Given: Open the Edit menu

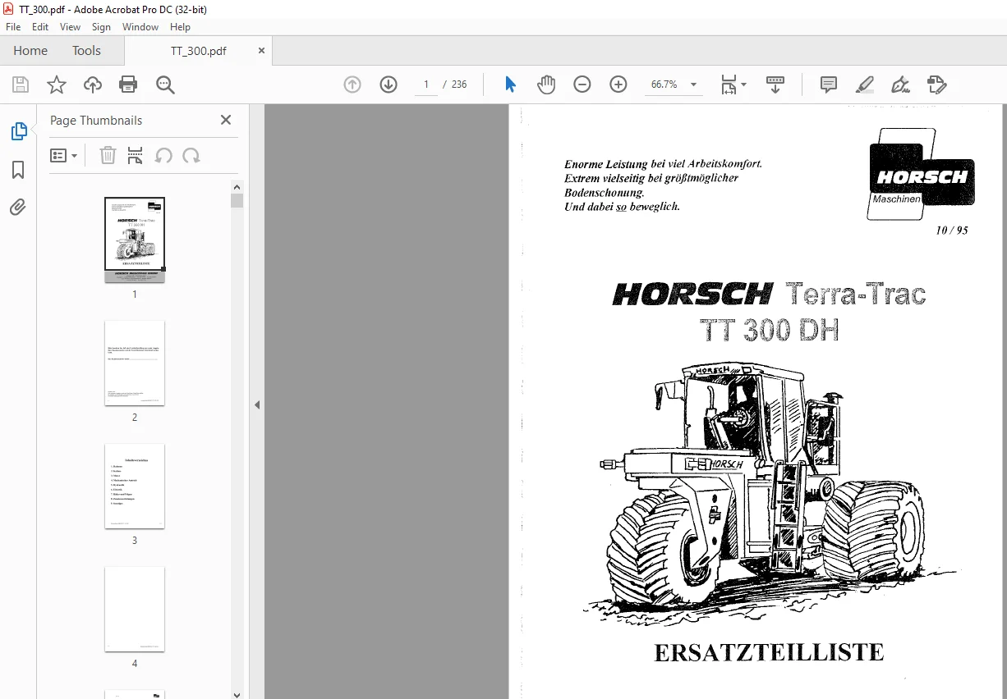Looking at the screenshot, I should pyautogui.click(x=40, y=27).
